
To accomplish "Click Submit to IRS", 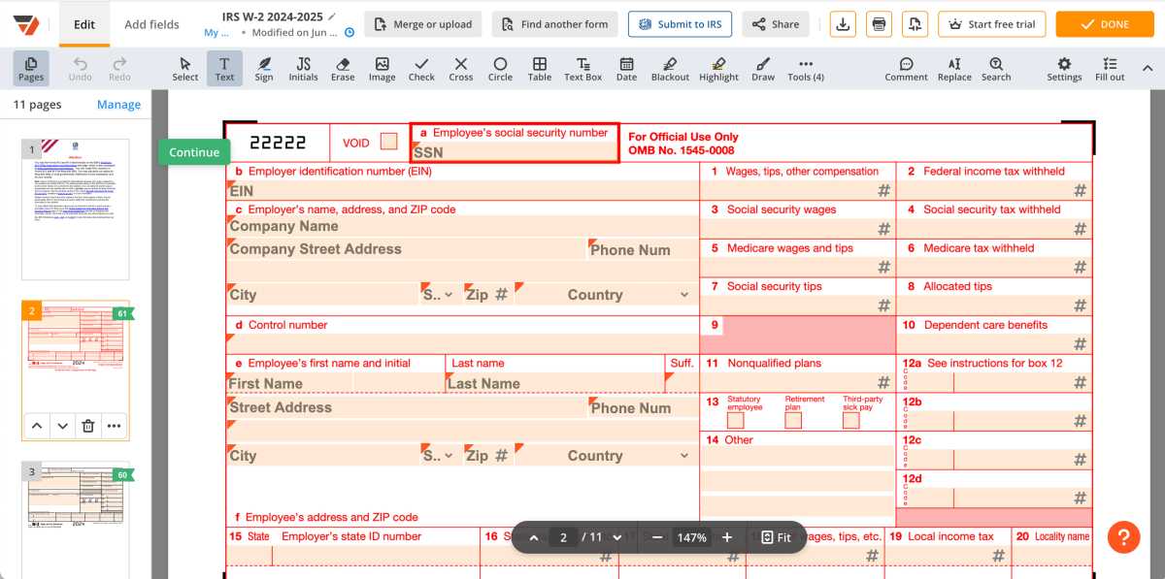I will (681, 24).
